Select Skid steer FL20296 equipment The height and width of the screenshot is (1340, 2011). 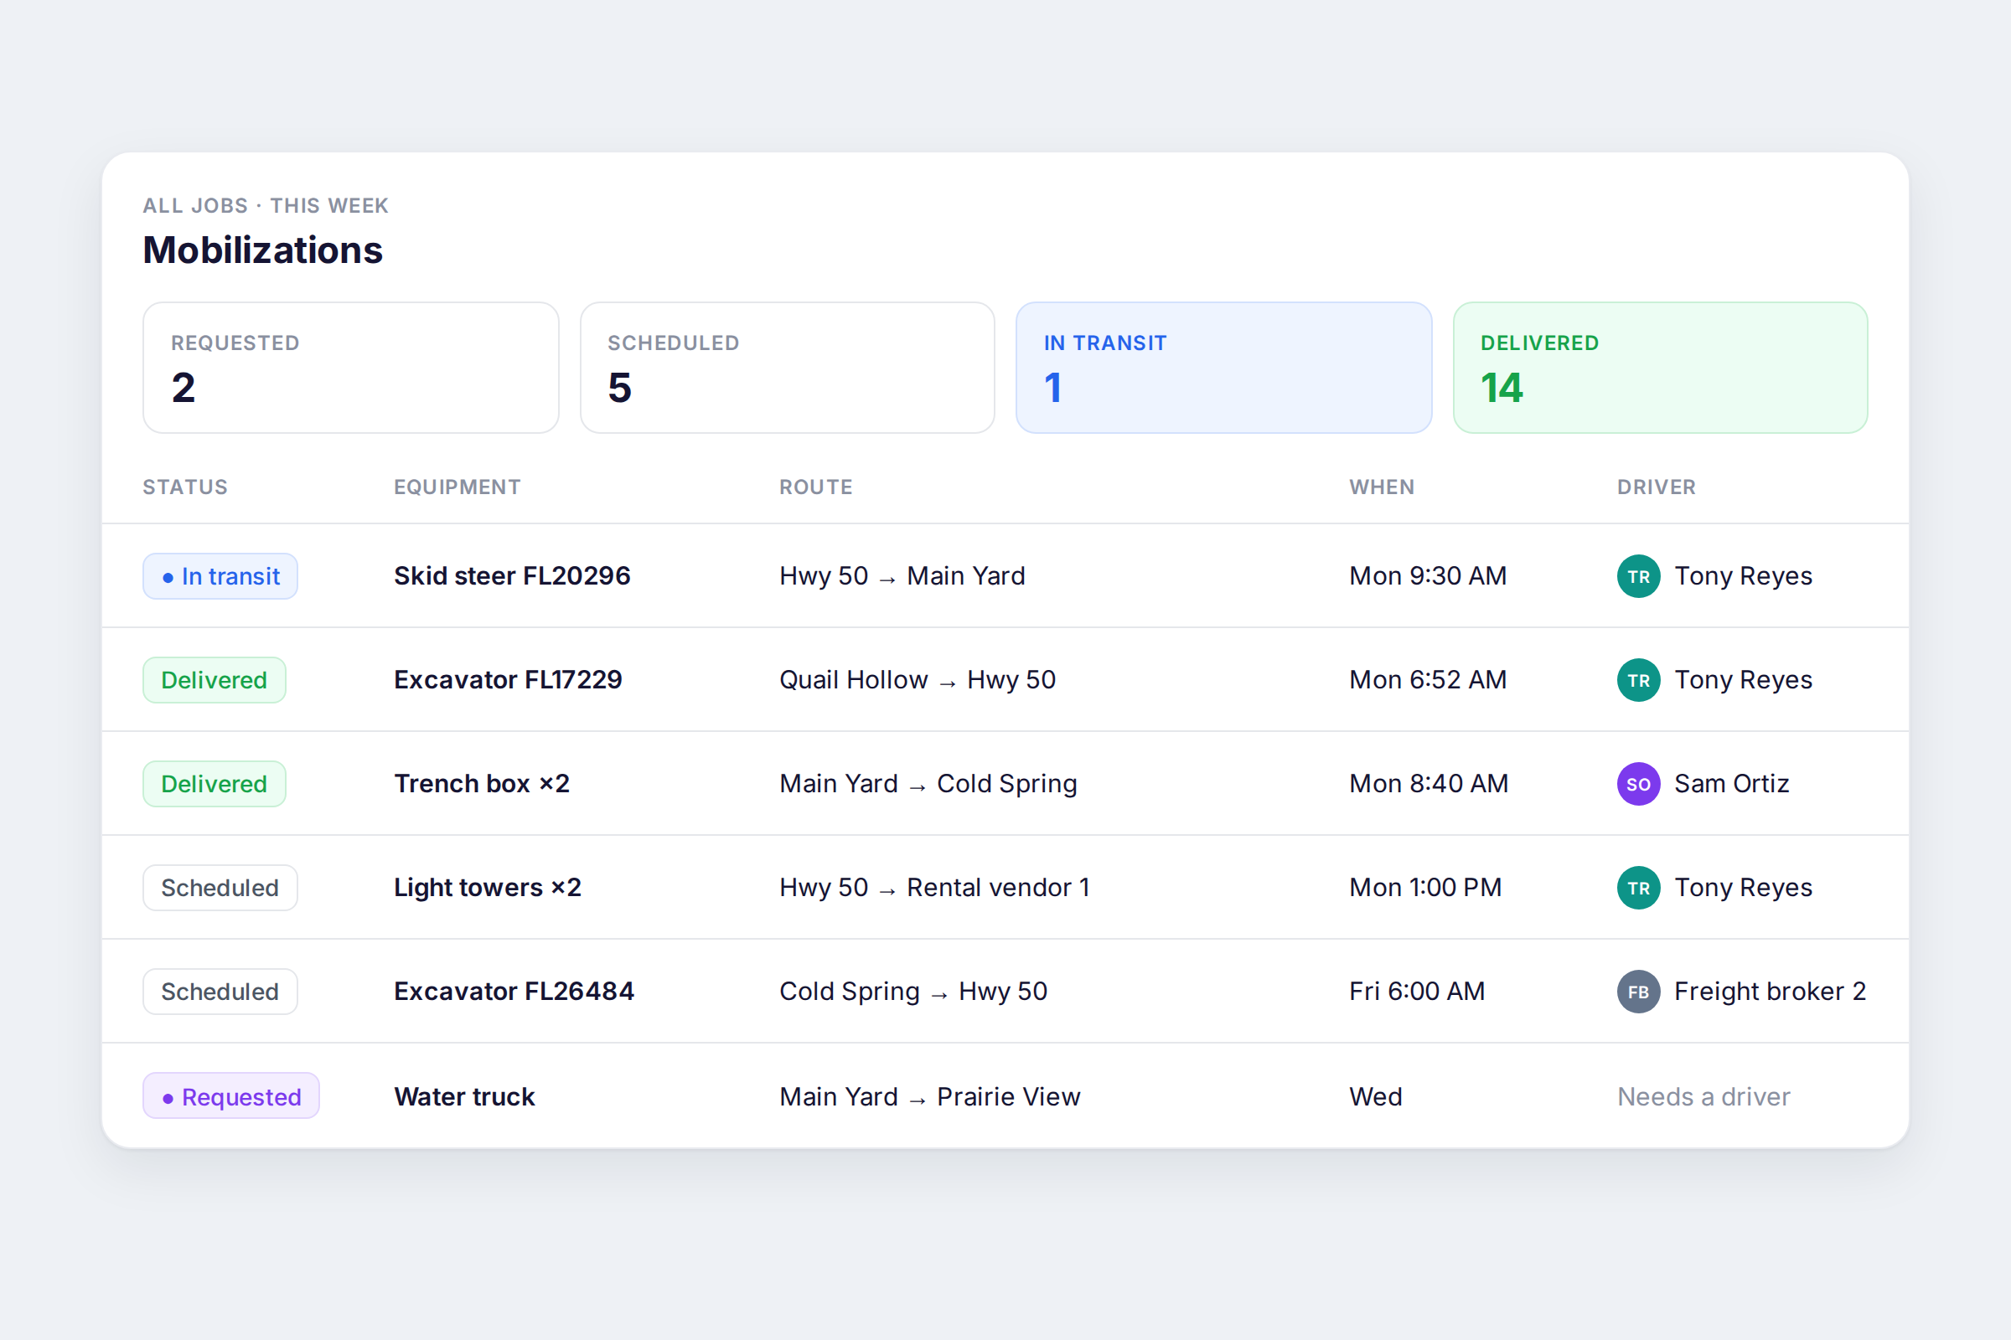512,576
